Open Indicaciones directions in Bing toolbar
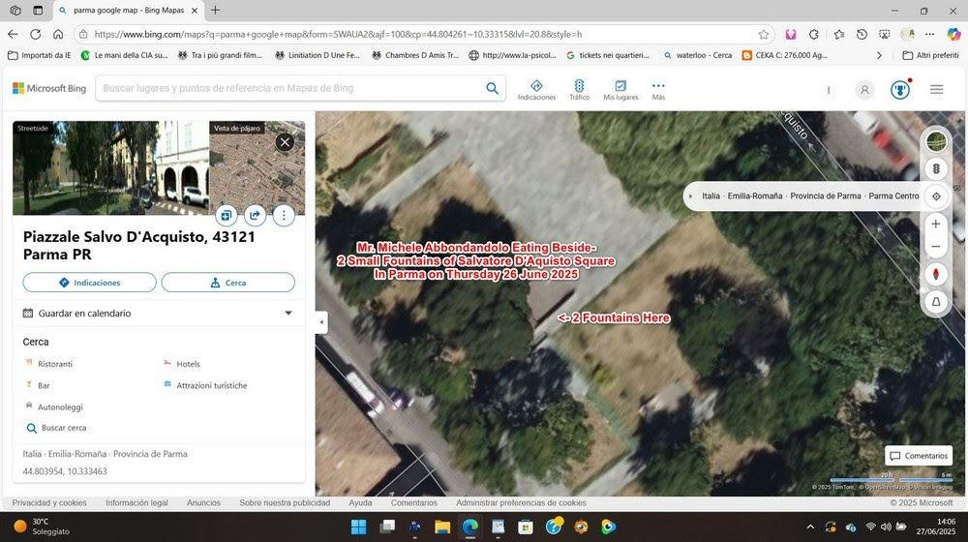This screenshot has width=968, height=542. [536, 89]
